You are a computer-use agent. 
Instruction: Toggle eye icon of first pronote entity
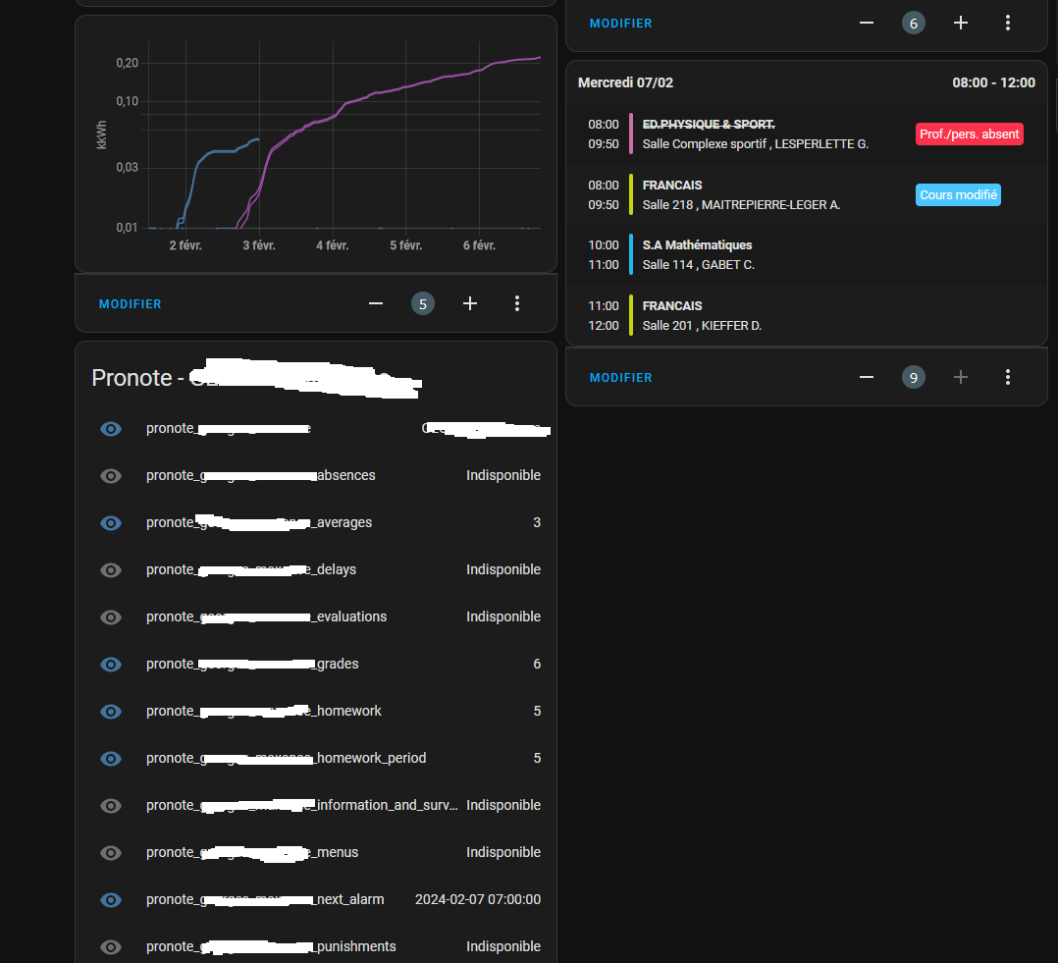(111, 429)
